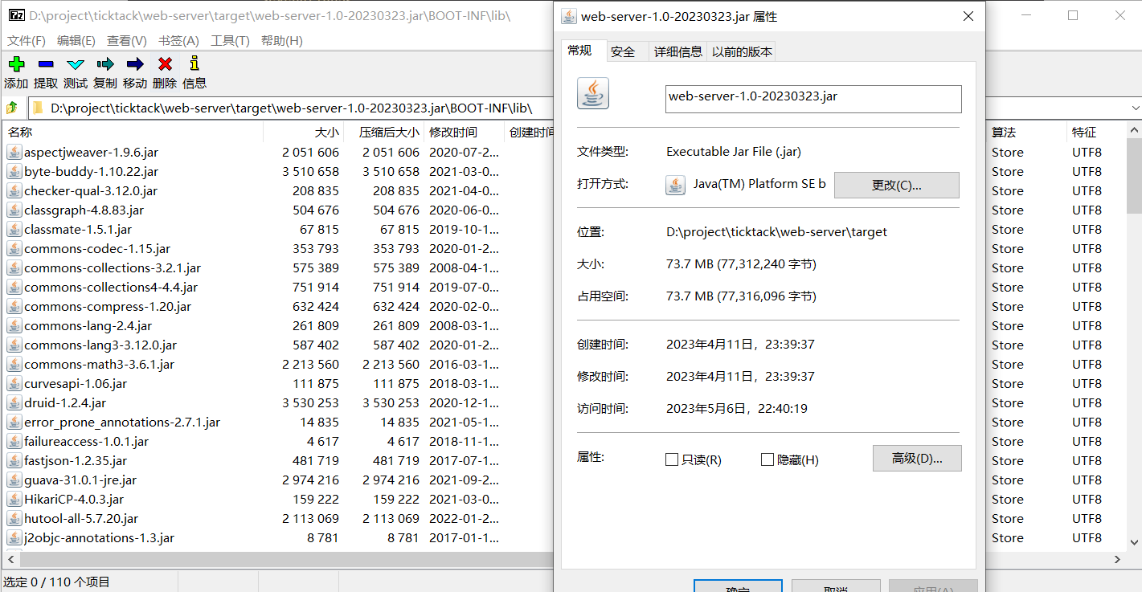Select the failureaccess-1.0.1.jar file
This screenshot has width=1142, height=592.
click(86, 441)
